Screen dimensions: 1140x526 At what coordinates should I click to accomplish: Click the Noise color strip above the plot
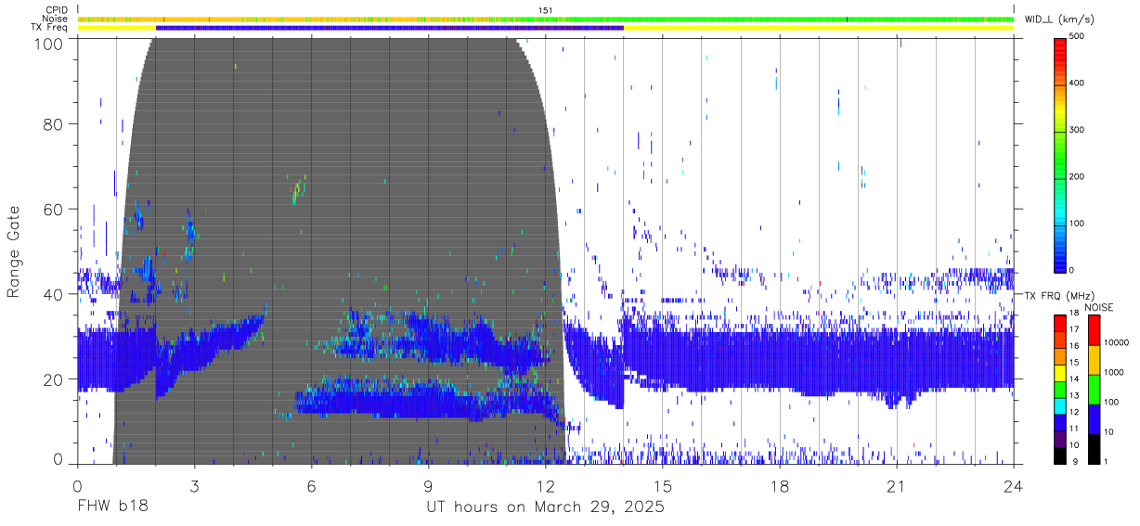click(x=545, y=19)
